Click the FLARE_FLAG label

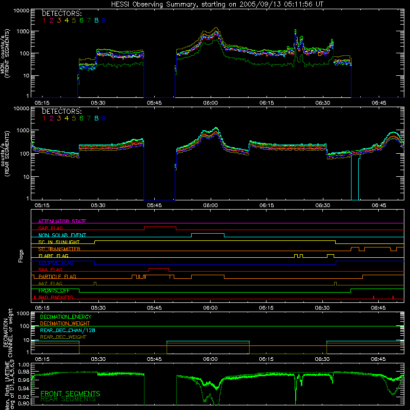(x=53, y=256)
